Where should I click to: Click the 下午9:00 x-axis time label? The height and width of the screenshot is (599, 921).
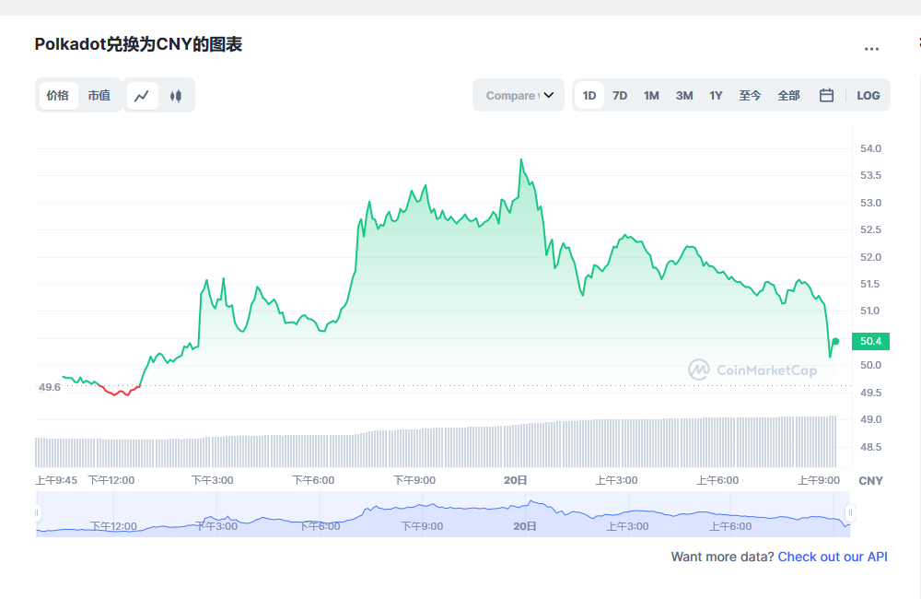tap(414, 480)
